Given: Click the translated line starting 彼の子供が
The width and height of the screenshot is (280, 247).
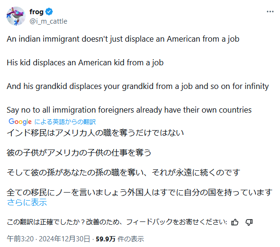Looking at the screenshot, I should 79,153.
